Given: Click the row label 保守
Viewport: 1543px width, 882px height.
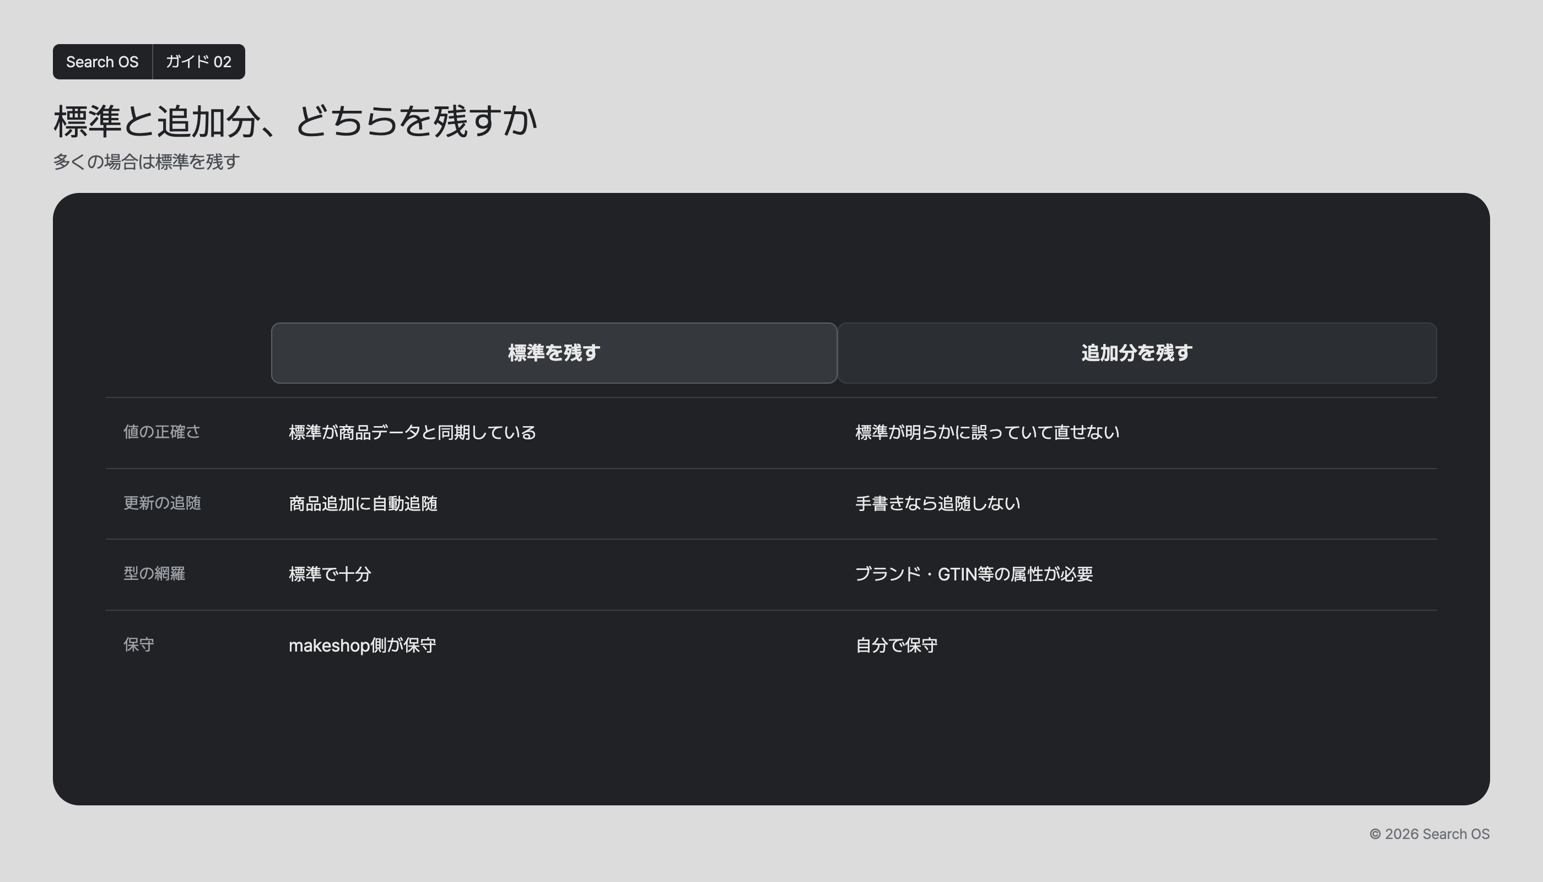Looking at the screenshot, I should tap(139, 645).
